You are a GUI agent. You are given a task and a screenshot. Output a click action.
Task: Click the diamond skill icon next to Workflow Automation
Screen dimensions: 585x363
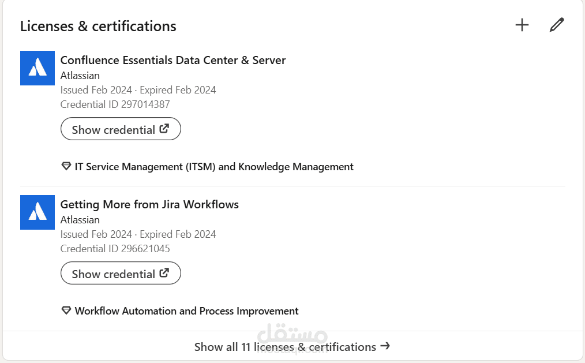click(x=66, y=310)
